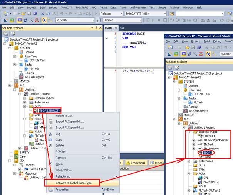Screen dimensions: 233x195
Task: Click the Copy icon in the context menu
Action: [x=50, y=140]
